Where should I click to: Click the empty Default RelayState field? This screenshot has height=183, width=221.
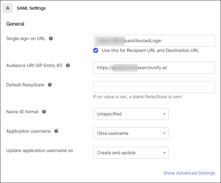[154, 87]
